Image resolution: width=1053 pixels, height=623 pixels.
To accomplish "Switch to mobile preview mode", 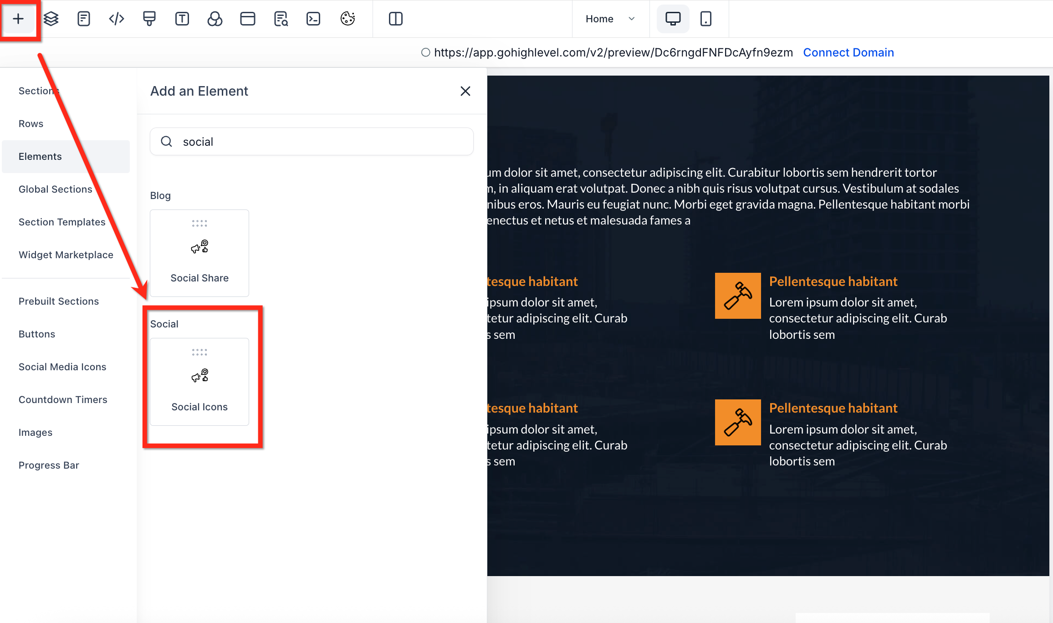I will tap(706, 19).
